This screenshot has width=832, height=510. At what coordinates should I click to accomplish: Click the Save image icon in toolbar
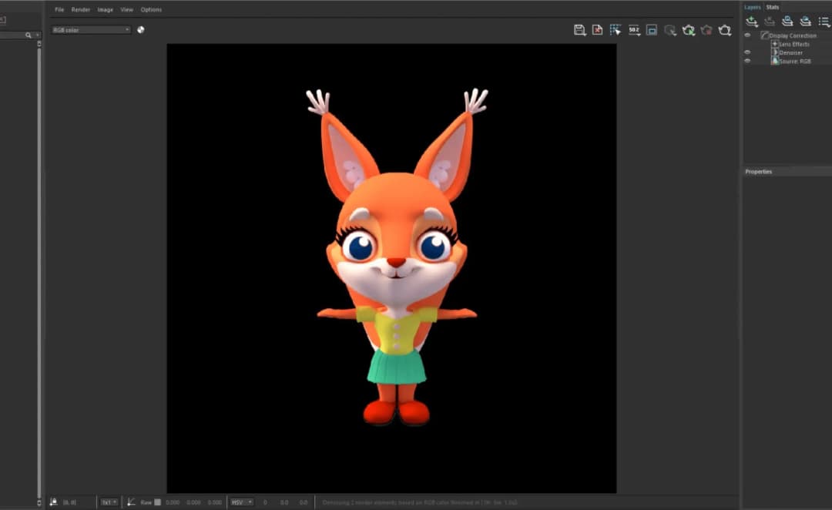580,30
